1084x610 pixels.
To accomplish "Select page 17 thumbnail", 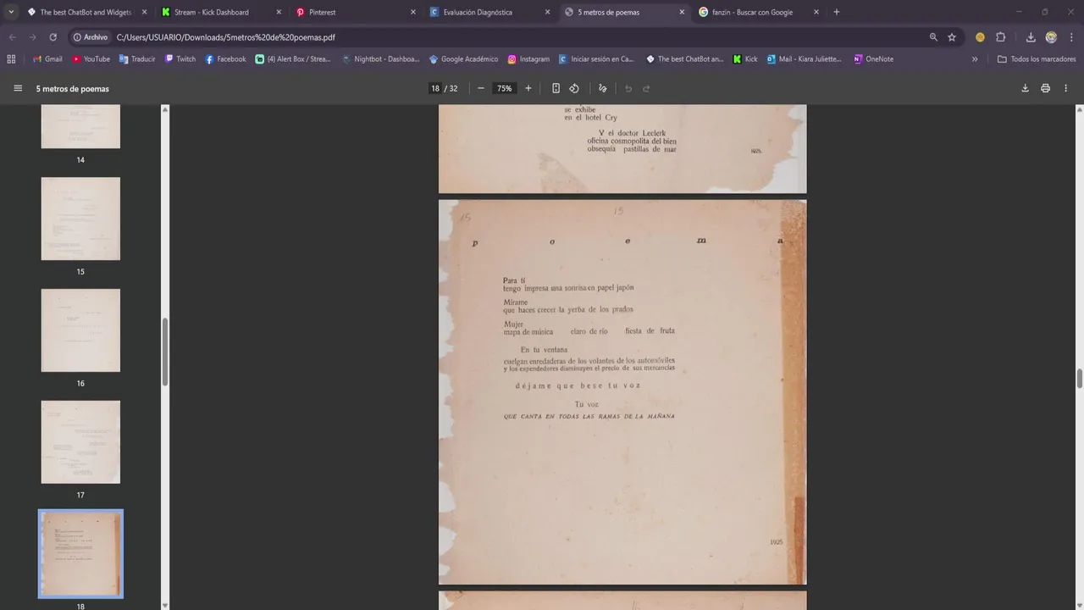I will (x=80, y=442).
